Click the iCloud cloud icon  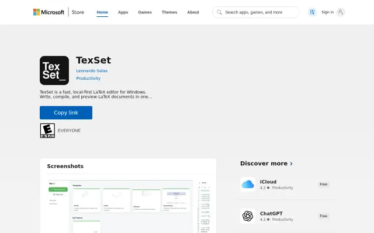(248, 184)
